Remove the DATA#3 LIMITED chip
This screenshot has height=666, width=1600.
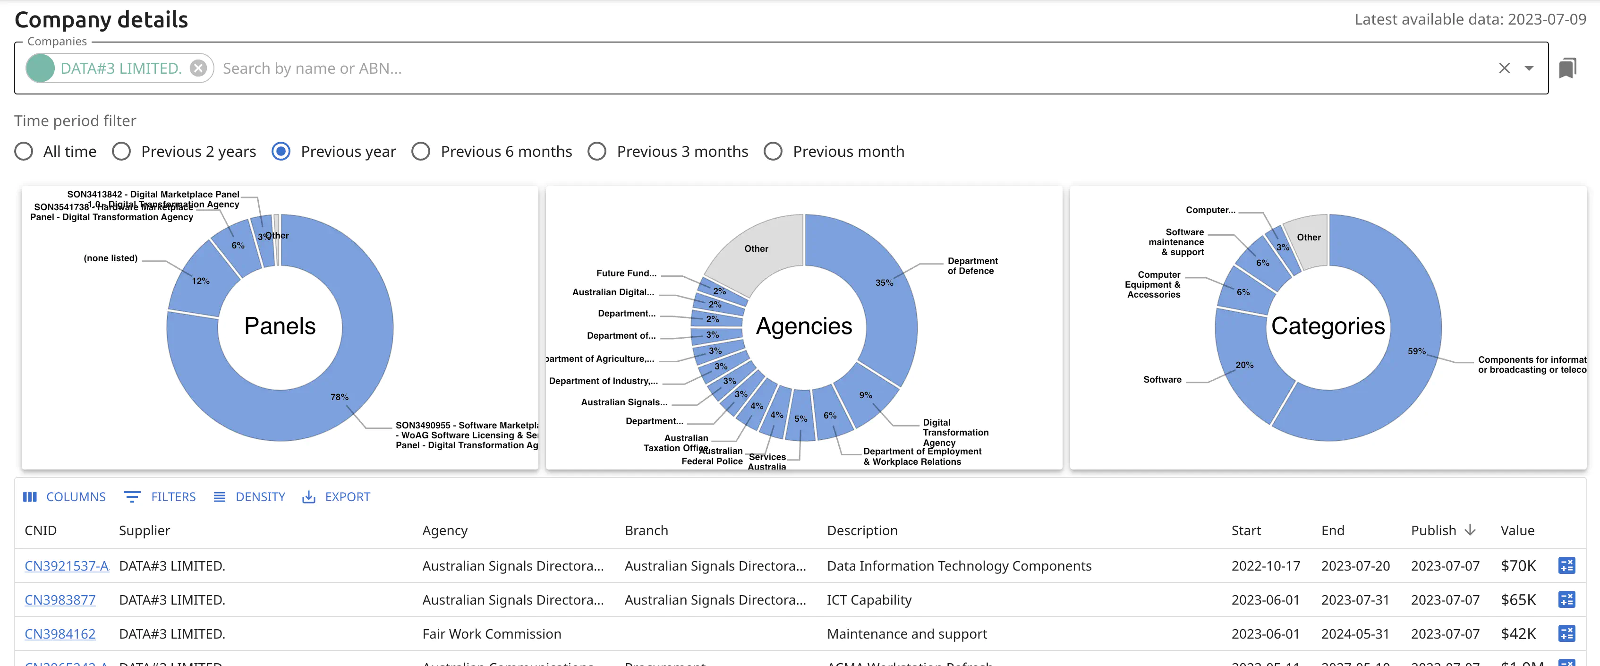(x=198, y=68)
